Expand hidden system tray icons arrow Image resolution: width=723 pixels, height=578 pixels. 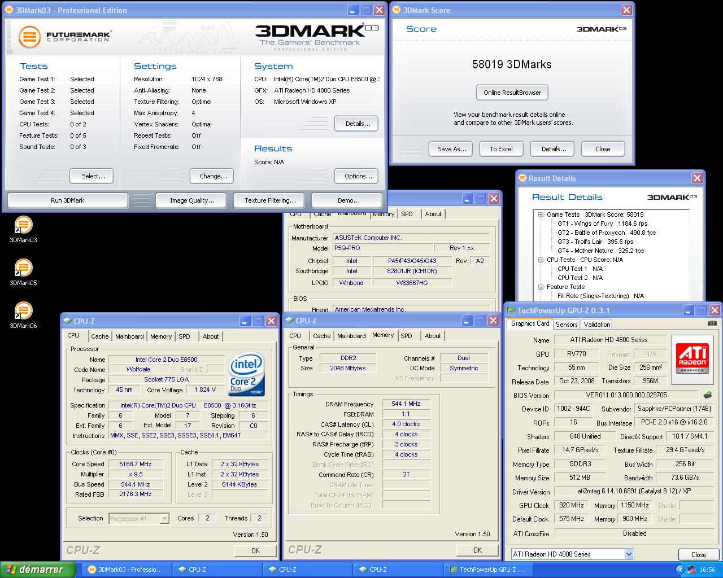point(680,570)
